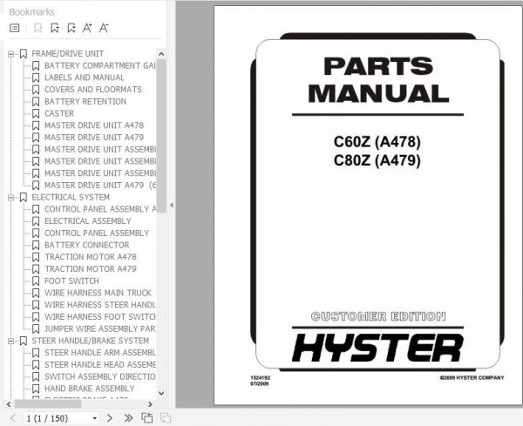Collapse the bookmarks panel with splitter arrow
This screenshot has width=523, height=426.
pos(171,206)
